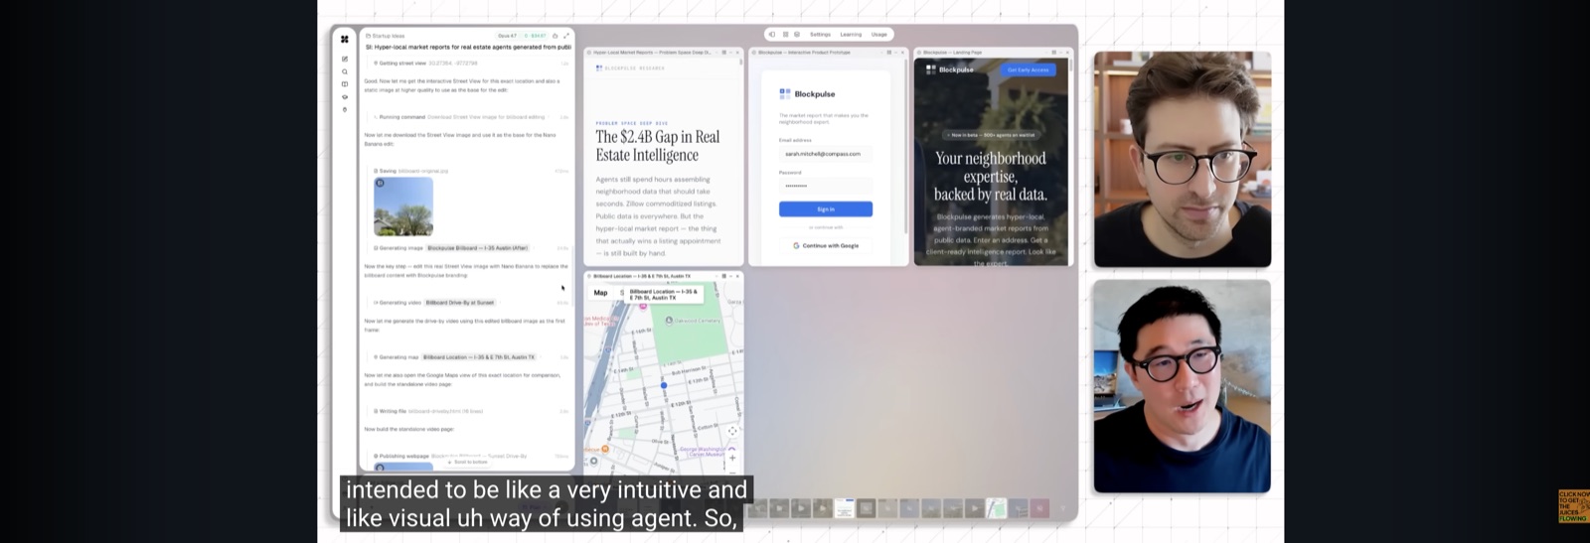Open the white document thumbnail in bottom dock

pyautogui.click(x=844, y=508)
